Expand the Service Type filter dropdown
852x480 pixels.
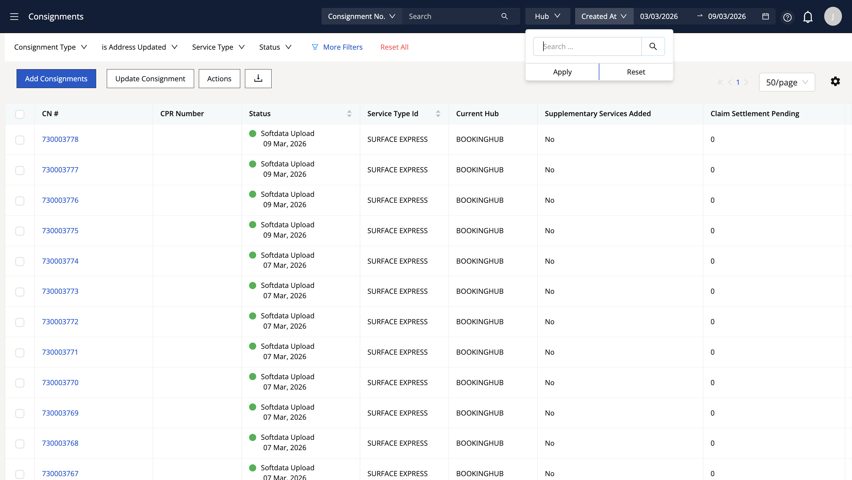tap(218, 47)
